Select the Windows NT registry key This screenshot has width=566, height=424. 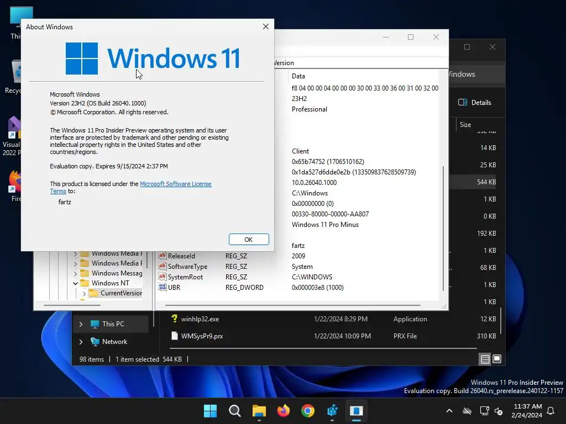coord(110,283)
